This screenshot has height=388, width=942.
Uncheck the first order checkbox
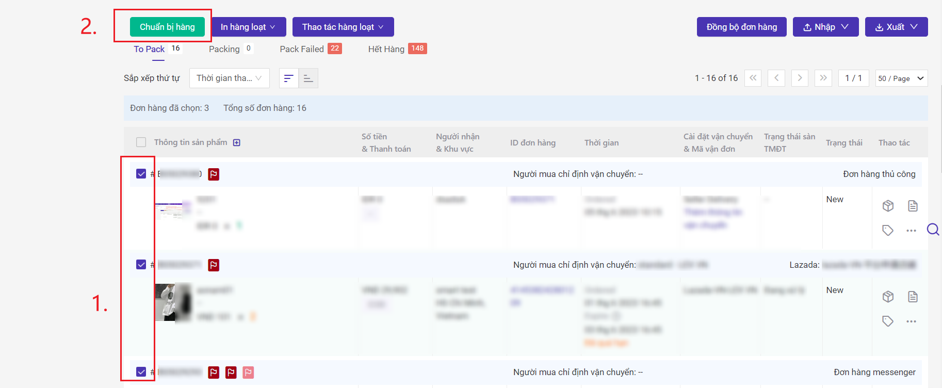(141, 174)
